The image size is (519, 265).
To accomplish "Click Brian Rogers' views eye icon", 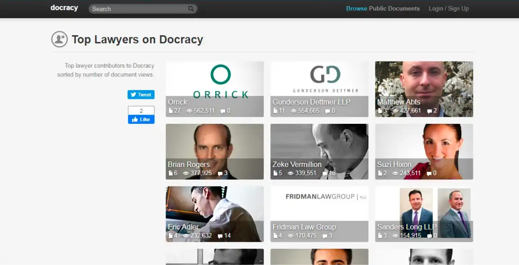I will (x=186, y=173).
